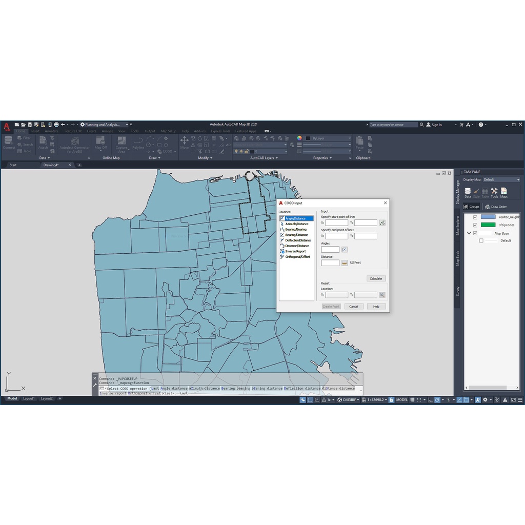Open the Tools icon in Task Pane
Screen dimensions: 525x525
[494, 193]
